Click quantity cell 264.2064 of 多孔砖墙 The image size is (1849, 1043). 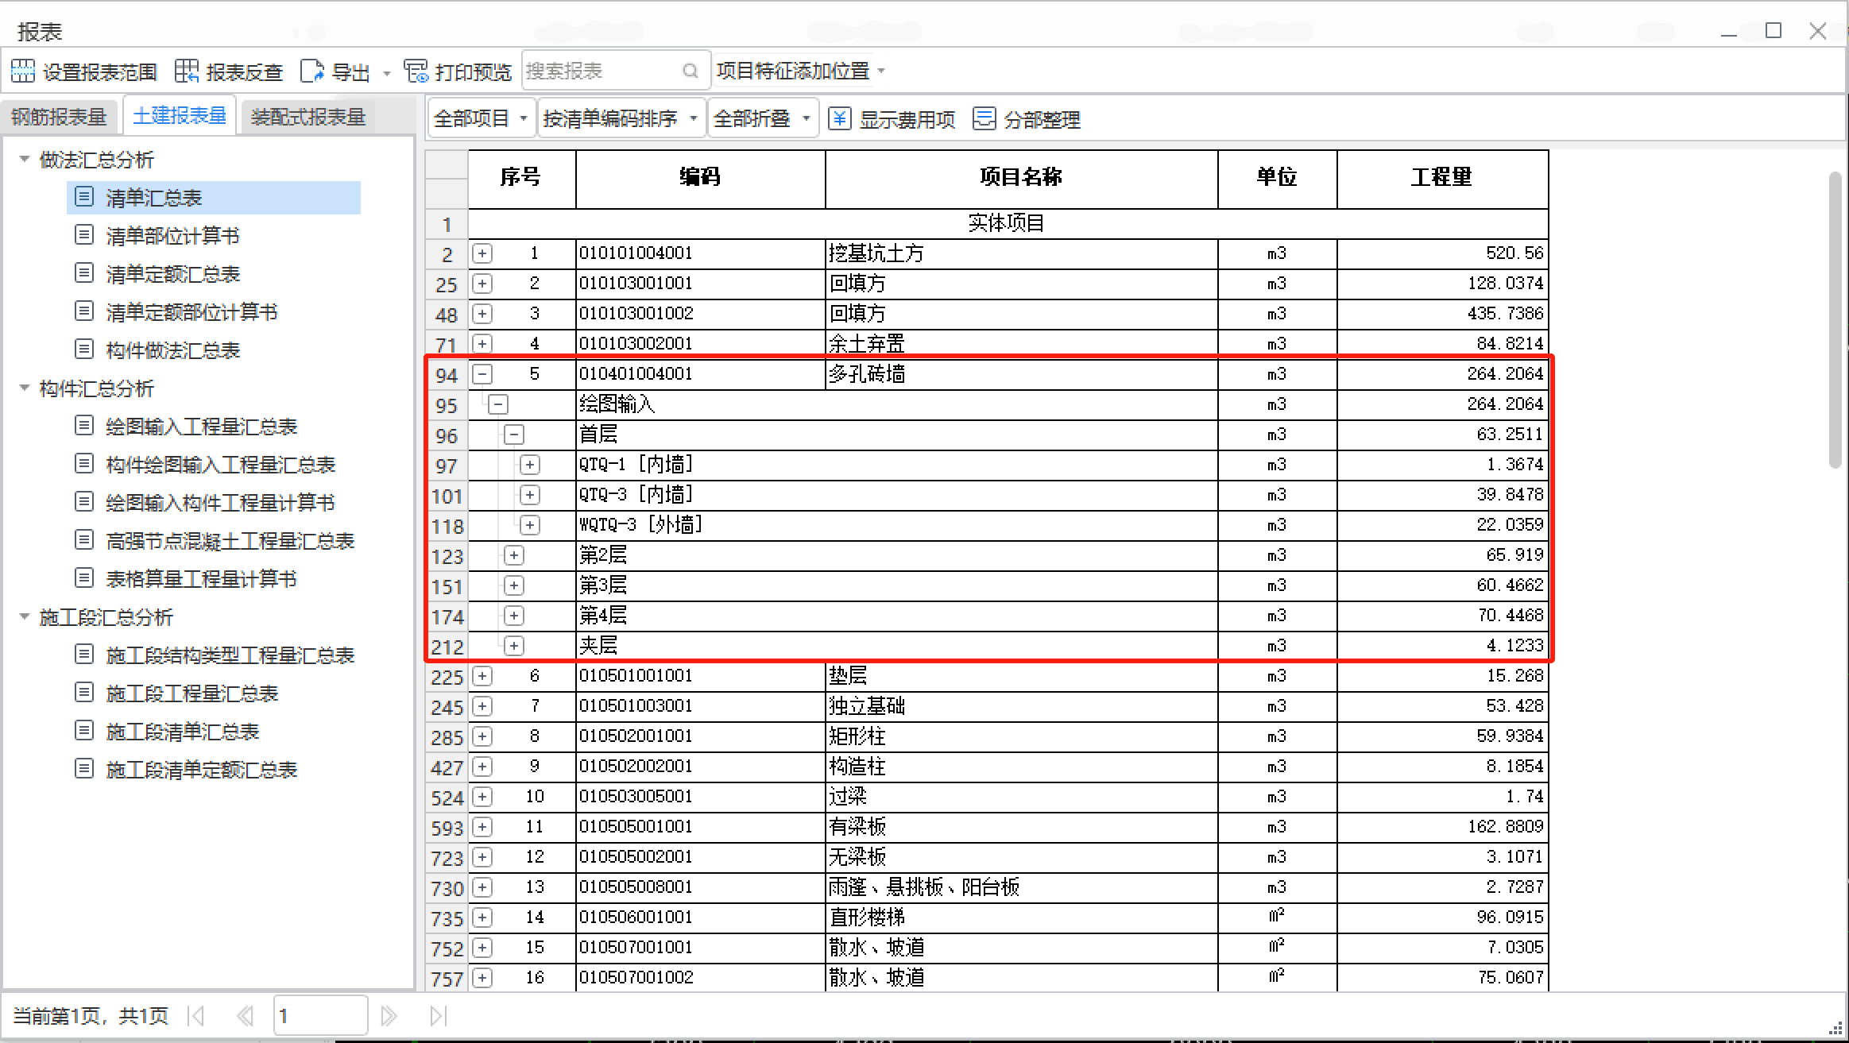[1442, 374]
